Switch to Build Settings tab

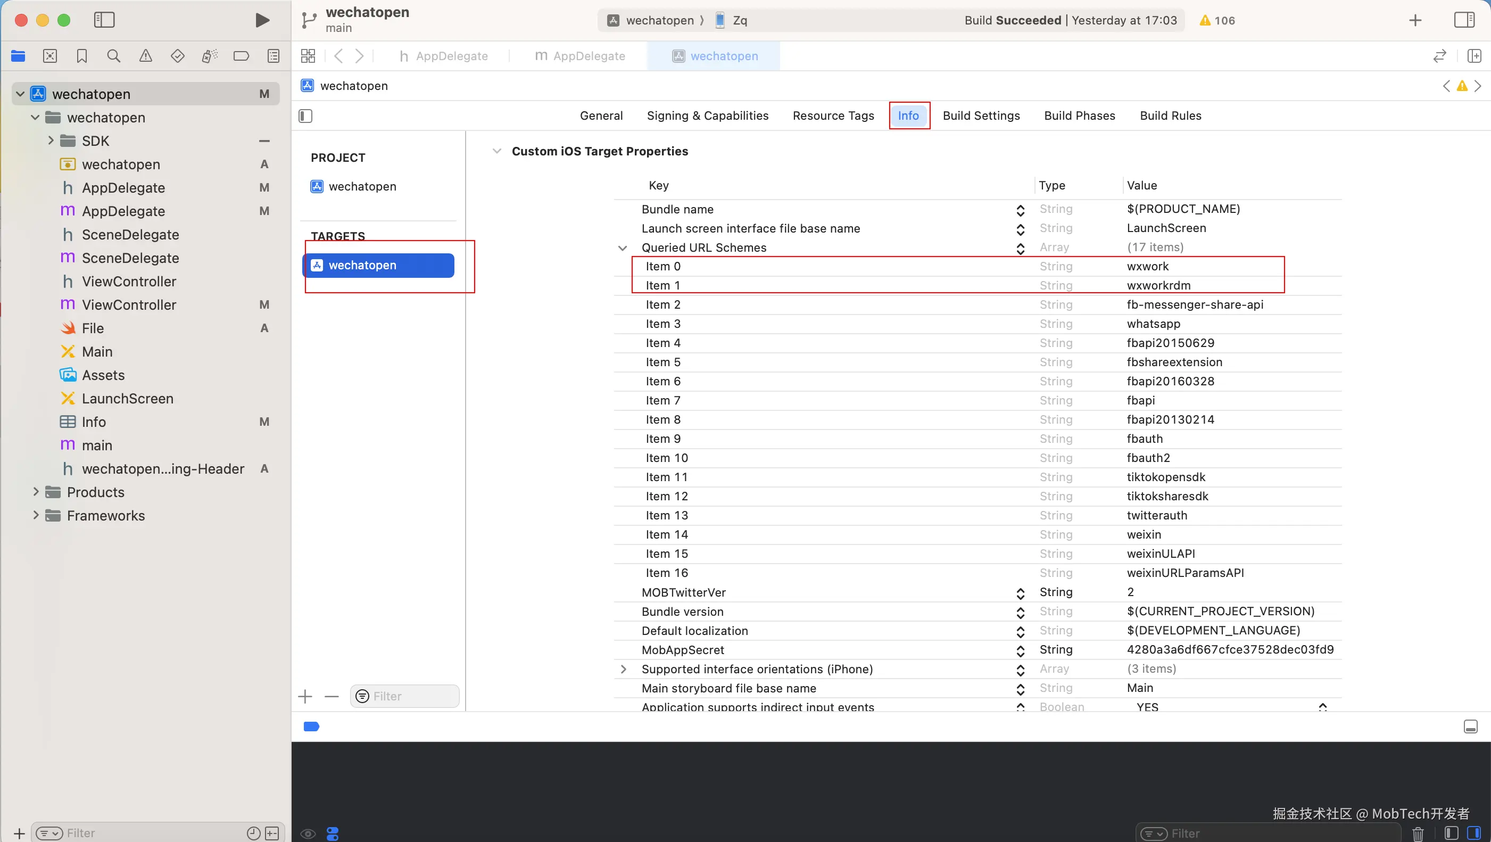point(981,116)
